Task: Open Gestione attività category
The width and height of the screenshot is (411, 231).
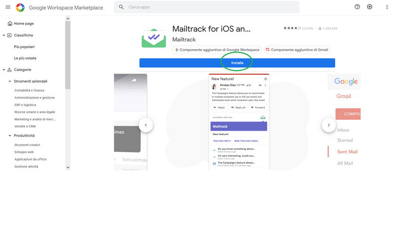Action: click(26, 167)
